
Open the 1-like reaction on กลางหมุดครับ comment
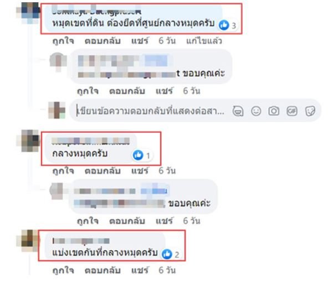click(x=142, y=156)
